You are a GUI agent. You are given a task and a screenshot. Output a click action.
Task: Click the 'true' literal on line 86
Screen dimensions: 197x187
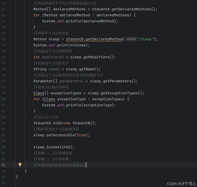(x=81, y=135)
